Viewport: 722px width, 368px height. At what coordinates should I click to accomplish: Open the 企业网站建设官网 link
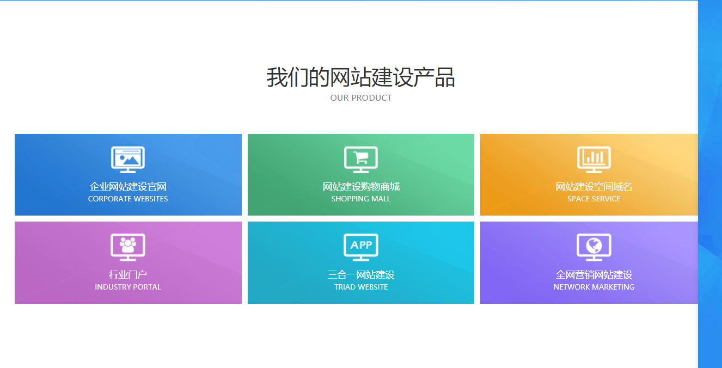(x=128, y=187)
